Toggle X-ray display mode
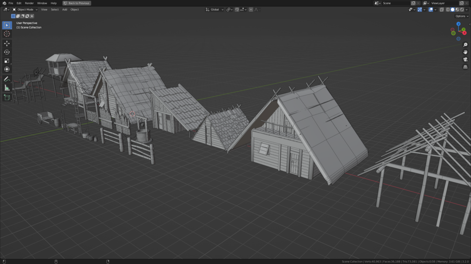Image resolution: width=471 pixels, height=264 pixels. pyautogui.click(x=441, y=9)
